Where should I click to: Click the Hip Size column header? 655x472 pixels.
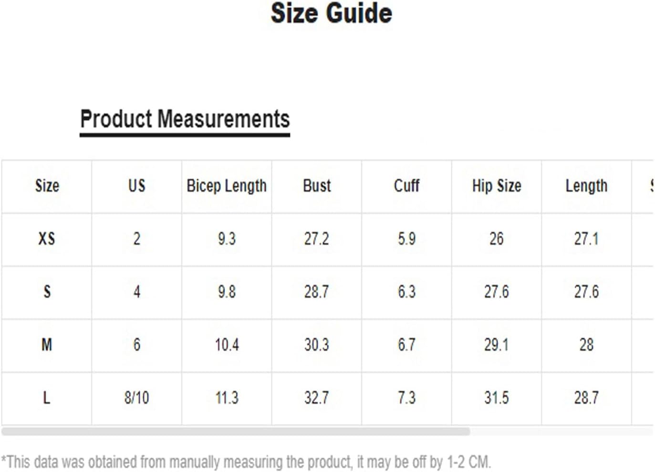[497, 186]
